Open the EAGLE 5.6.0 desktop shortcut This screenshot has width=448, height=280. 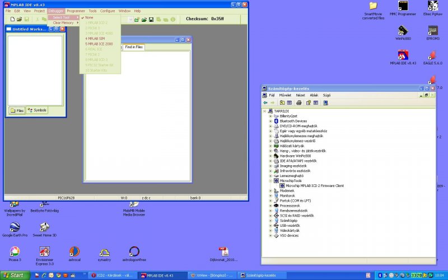[x=432, y=57]
